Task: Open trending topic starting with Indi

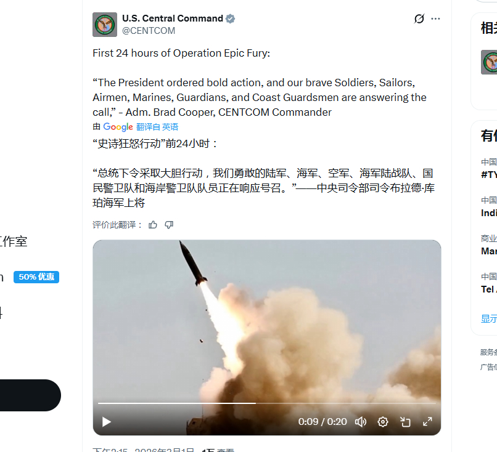Action: [489, 213]
